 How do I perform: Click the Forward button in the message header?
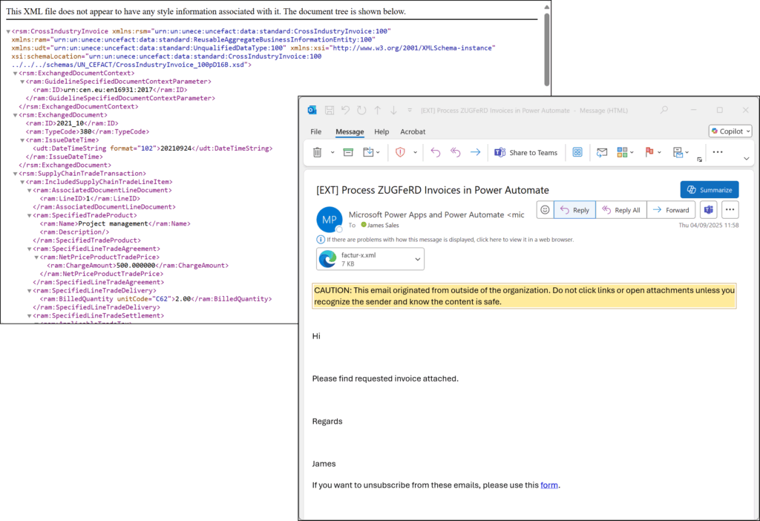coord(671,210)
